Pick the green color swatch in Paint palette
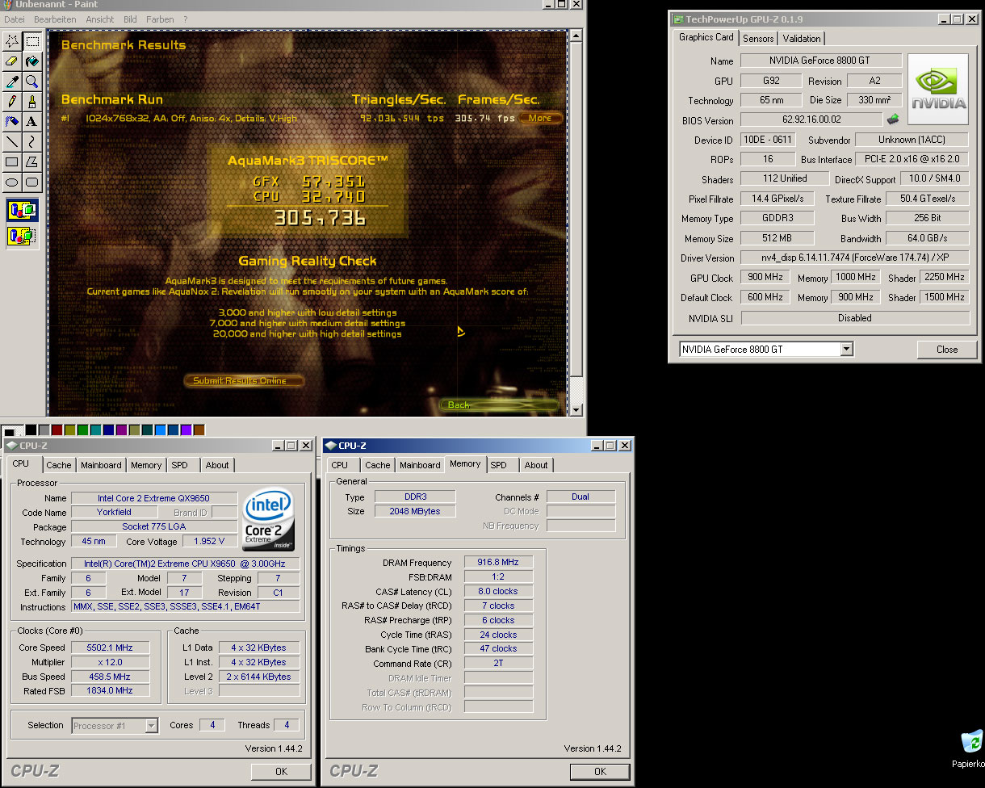Image resolution: width=985 pixels, height=788 pixels. pos(82,430)
